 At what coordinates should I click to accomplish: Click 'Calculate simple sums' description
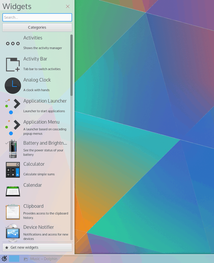coord(39,174)
